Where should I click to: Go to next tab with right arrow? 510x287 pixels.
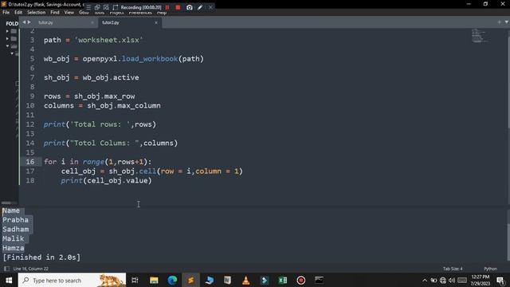[29, 22]
